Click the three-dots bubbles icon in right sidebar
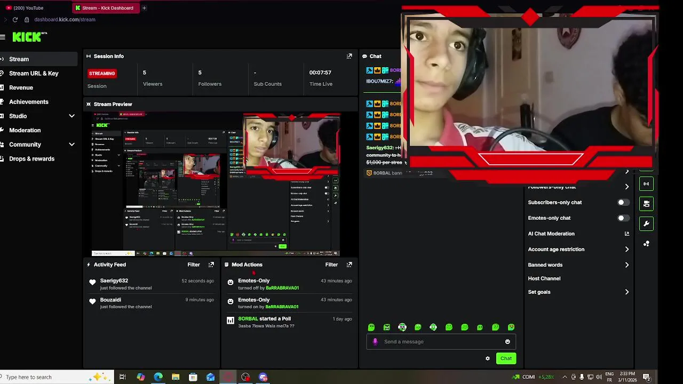This screenshot has height=384, width=683. pos(646,244)
